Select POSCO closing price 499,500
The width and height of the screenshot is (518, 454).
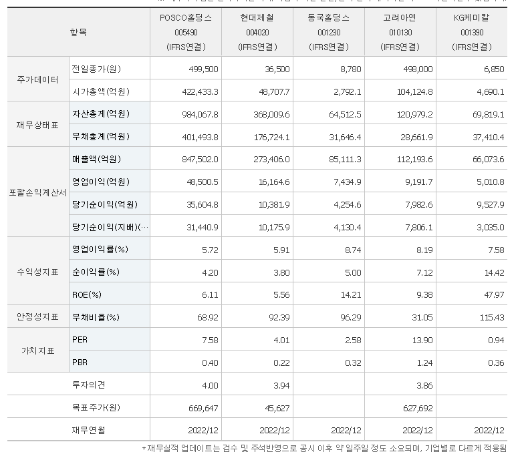(x=203, y=69)
